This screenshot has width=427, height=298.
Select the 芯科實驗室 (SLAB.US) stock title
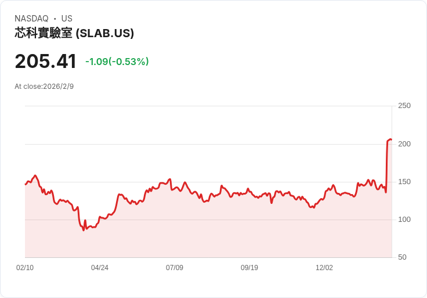click(74, 34)
